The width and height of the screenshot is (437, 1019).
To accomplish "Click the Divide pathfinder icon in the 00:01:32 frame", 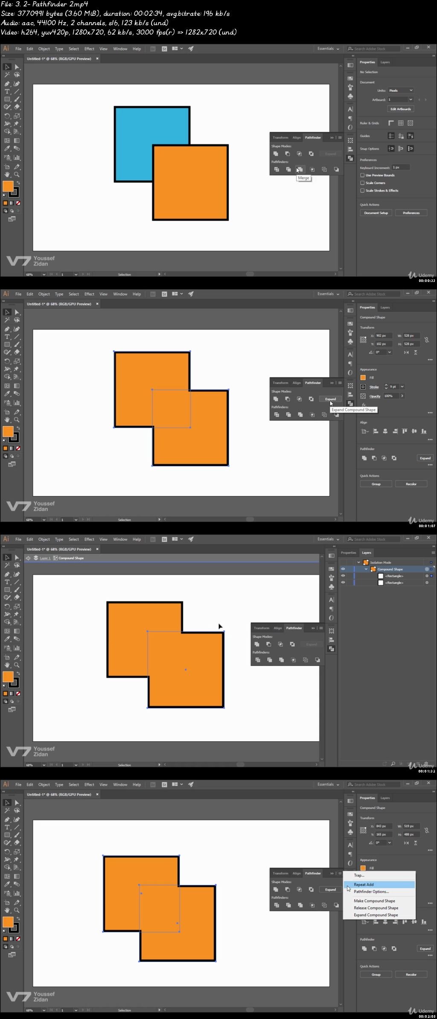I will [x=258, y=660].
